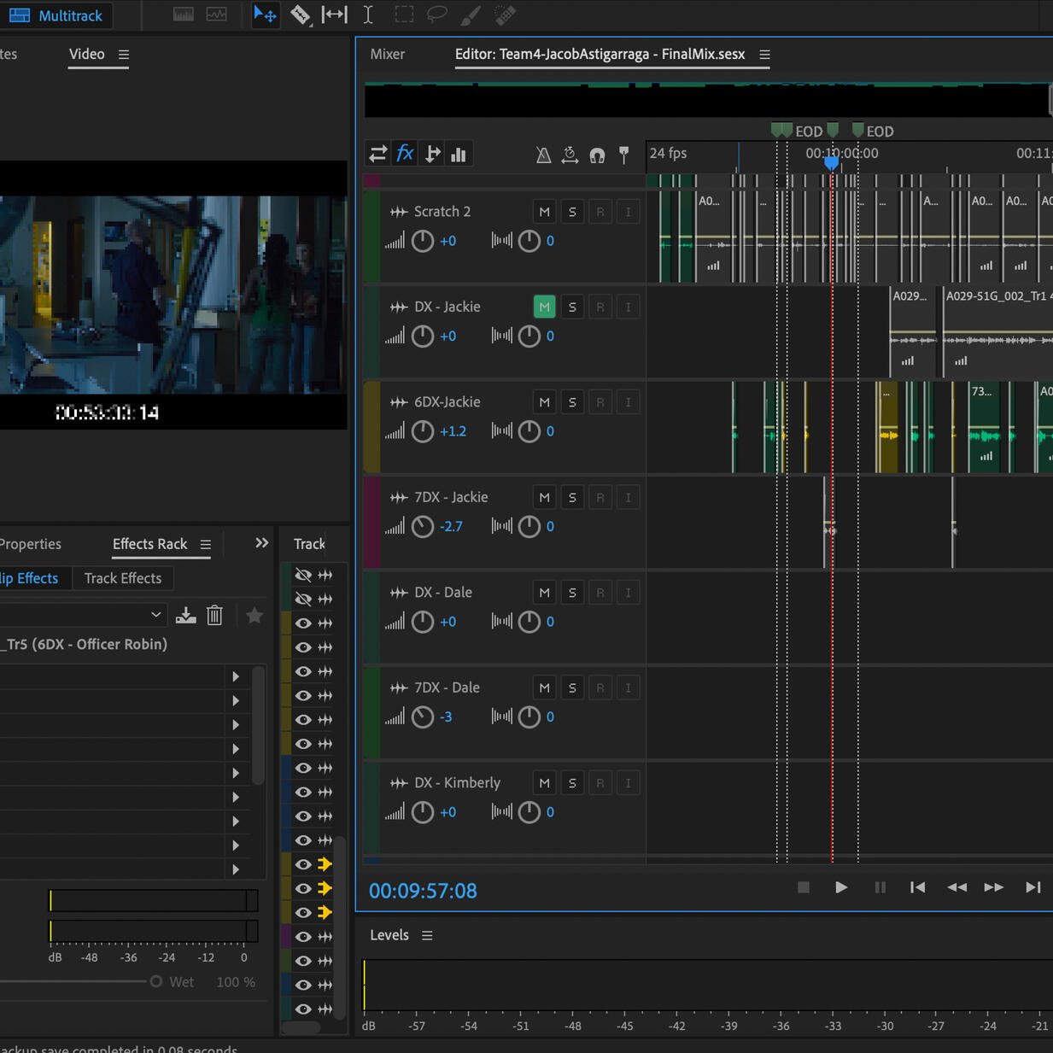Click the save preset icon in Effects Rack
Image resolution: width=1053 pixels, height=1053 pixels.
point(185,615)
